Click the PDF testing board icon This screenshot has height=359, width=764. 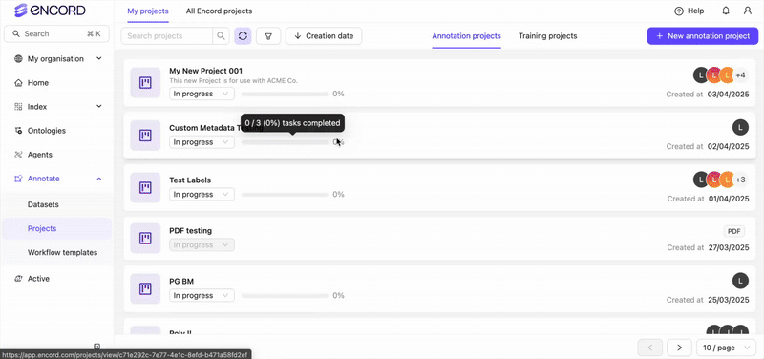[x=145, y=238]
